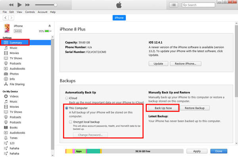
Task: Open TV Shows under Settings
Action: (16, 58)
